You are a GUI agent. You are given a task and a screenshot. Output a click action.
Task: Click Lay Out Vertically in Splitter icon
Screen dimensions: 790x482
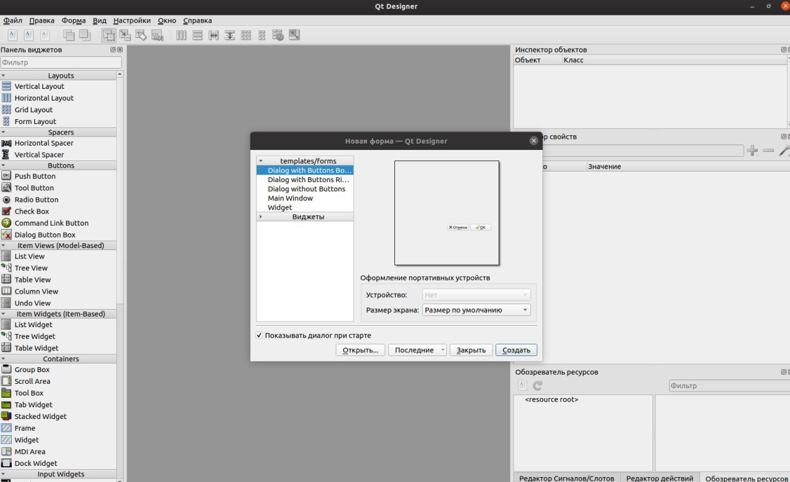pos(230,35)
